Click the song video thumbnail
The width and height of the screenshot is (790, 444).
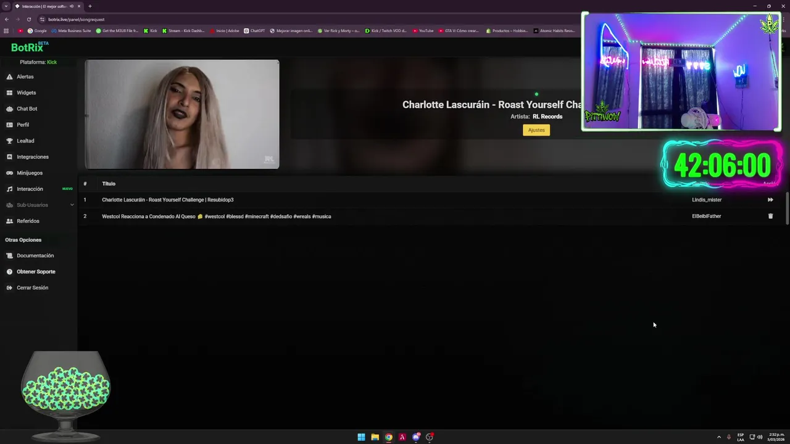pyautogui.click(x=182, y=114)
